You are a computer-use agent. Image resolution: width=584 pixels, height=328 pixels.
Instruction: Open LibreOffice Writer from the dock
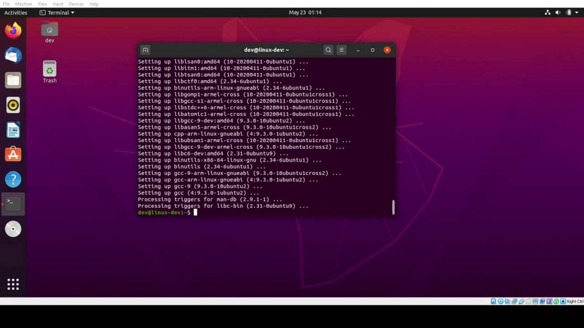[x=13, y=130]
